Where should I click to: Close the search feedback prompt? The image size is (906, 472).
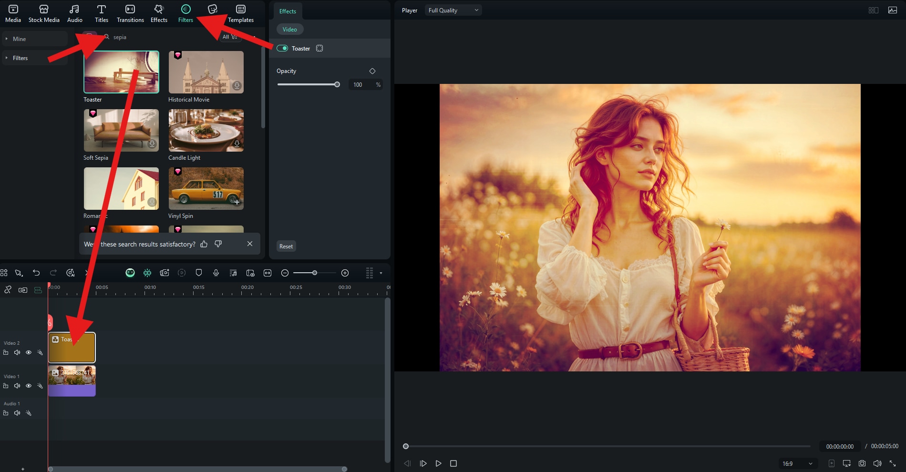tap(250, 244)
